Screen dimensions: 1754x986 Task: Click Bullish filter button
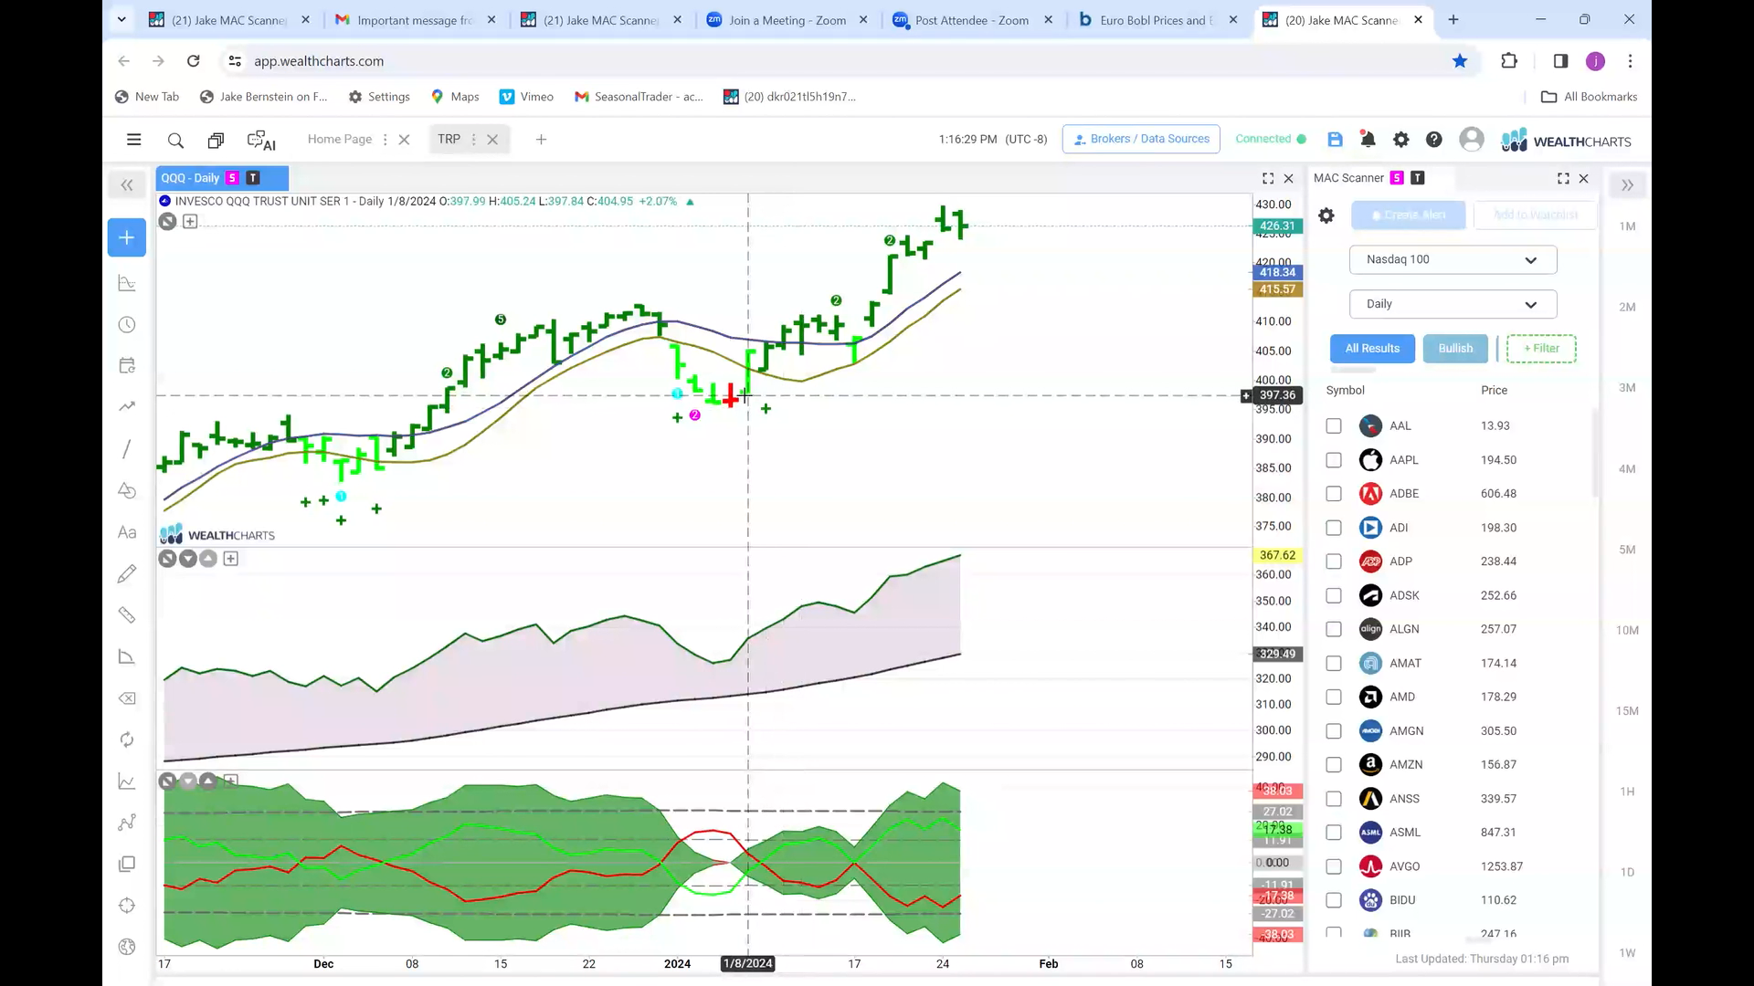(1455, 349)
